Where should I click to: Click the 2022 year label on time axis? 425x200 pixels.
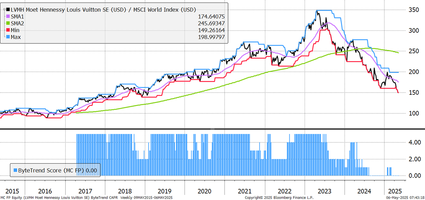point(285,191)
